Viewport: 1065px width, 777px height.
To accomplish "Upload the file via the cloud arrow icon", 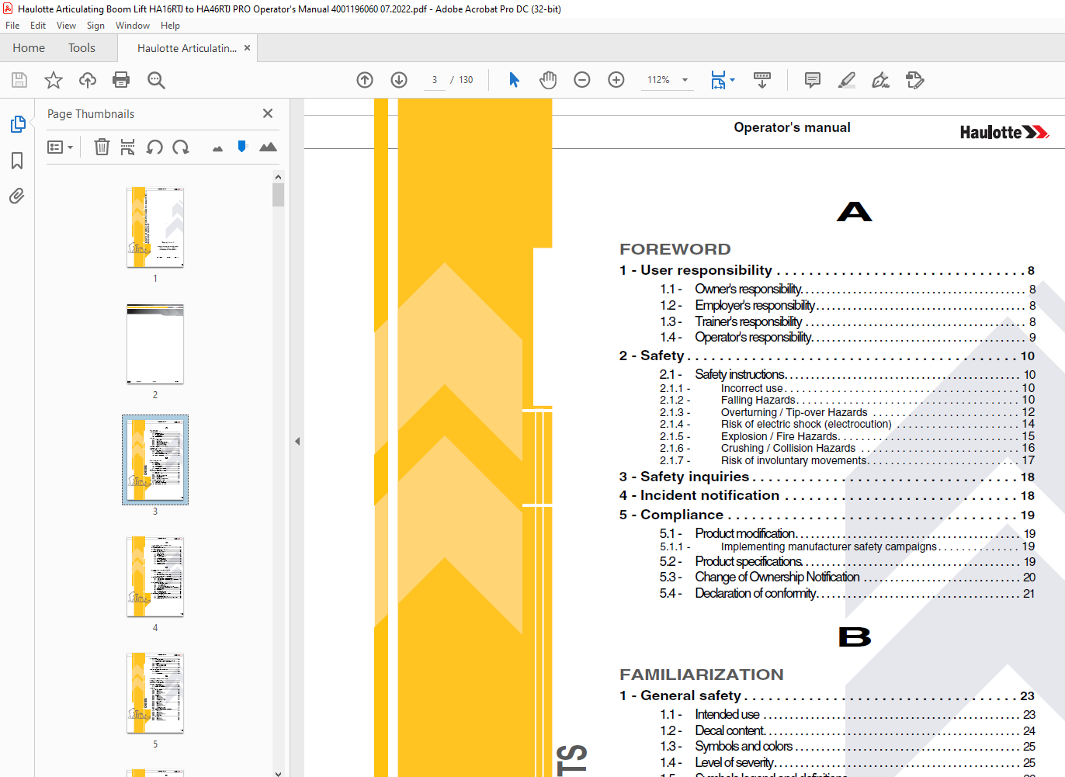I will pos(88,80).
